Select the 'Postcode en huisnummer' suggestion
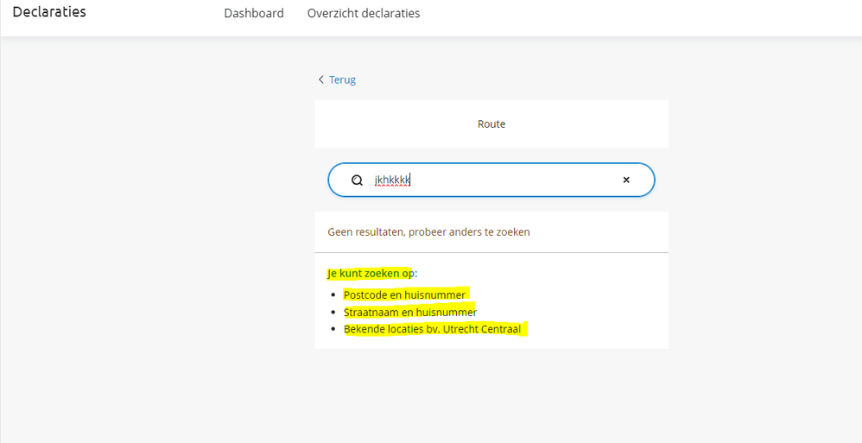This screenshot has width=862, height=443. pos(404,294)
